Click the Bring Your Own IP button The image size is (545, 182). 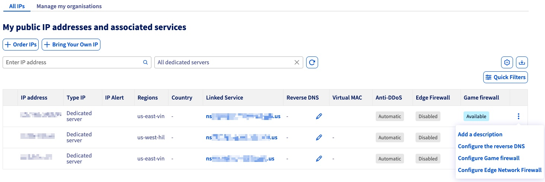pos(71,45)
